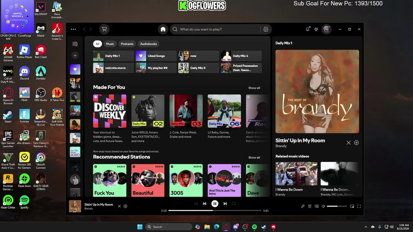
Task: Open Connect to a device icon
Action: pos(317,206)
